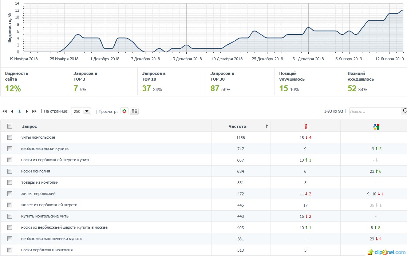Sort by Google column icon
The height and width of the screenshot is (256, 407).
click(376, 127)
